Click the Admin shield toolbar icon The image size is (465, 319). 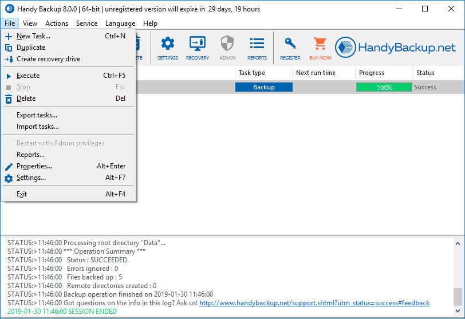[227, 48]
